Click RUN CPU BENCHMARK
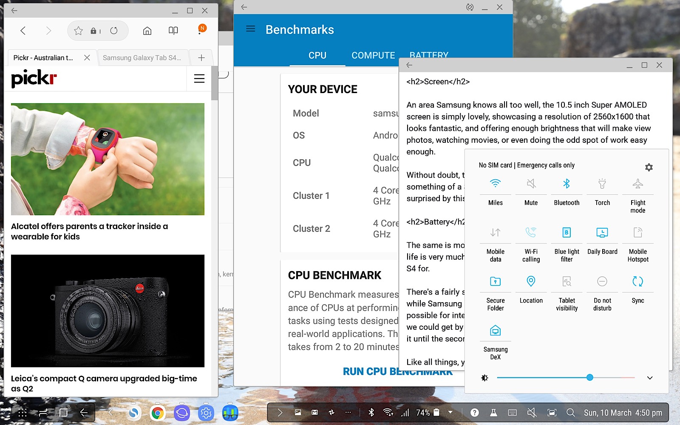 pos(397,371)
